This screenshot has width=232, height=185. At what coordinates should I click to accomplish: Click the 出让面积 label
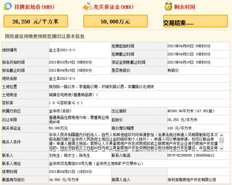119,111
